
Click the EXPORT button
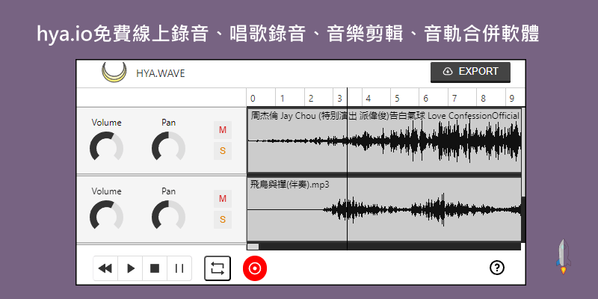(x=470, y=72)
